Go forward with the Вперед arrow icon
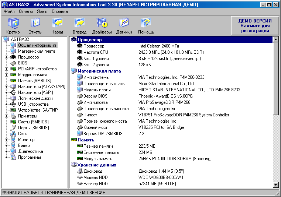The height and width of the screenshot is (197, 281). pos(79,23)
